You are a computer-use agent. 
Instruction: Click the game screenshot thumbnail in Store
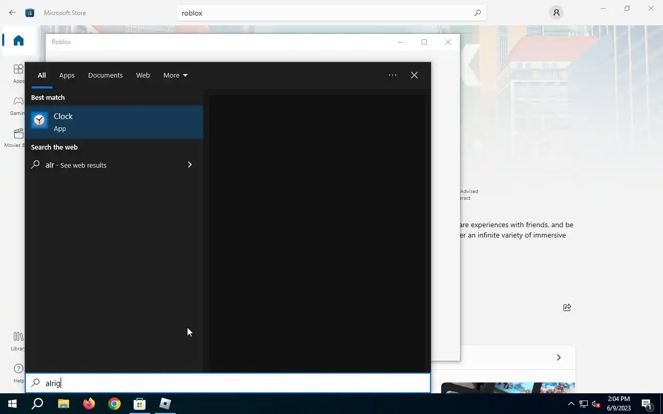[x=508, y=388]
